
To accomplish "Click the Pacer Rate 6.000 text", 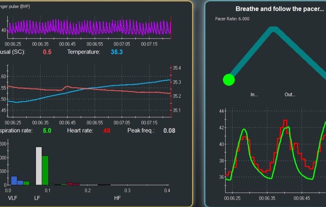I will click(x=232, y=19).
